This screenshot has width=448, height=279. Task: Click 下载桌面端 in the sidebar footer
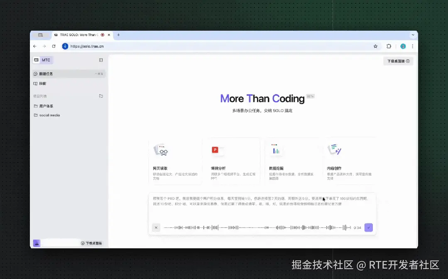91,243
